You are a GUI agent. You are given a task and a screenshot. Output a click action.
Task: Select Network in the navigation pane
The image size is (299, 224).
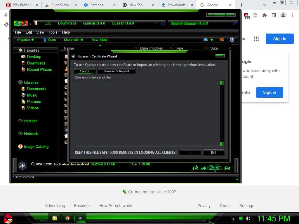(31, 134)
